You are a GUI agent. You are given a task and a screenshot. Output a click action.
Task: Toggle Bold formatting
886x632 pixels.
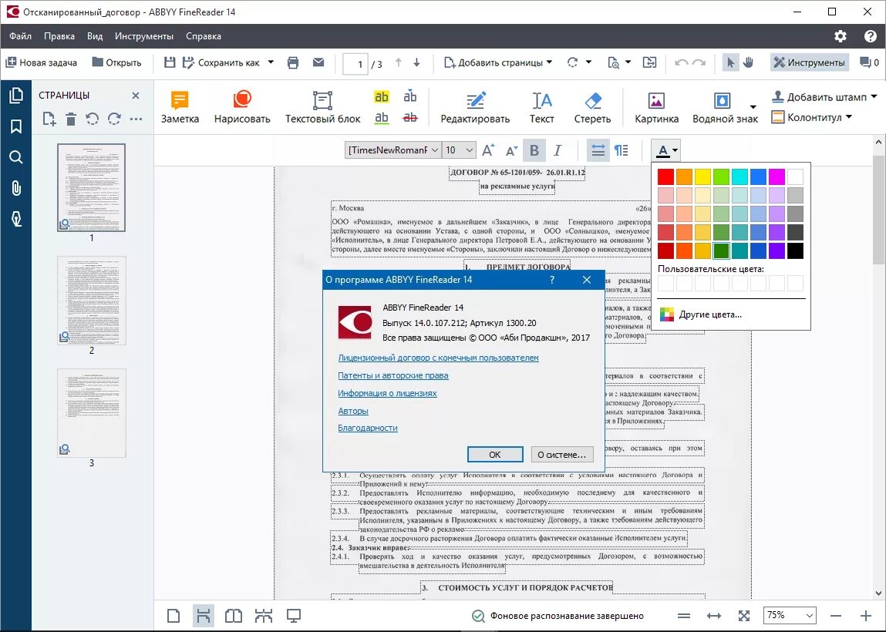534,150
